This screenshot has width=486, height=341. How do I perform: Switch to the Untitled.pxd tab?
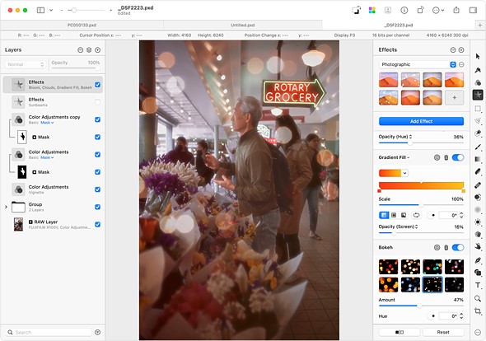(243, 25)
